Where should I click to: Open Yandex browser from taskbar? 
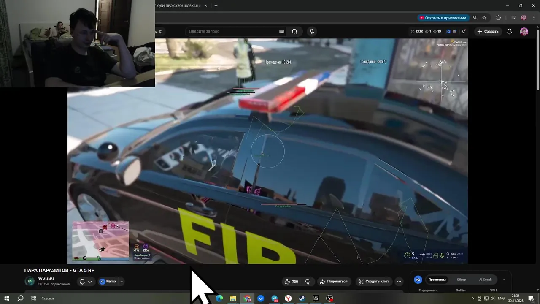[288, 299]
